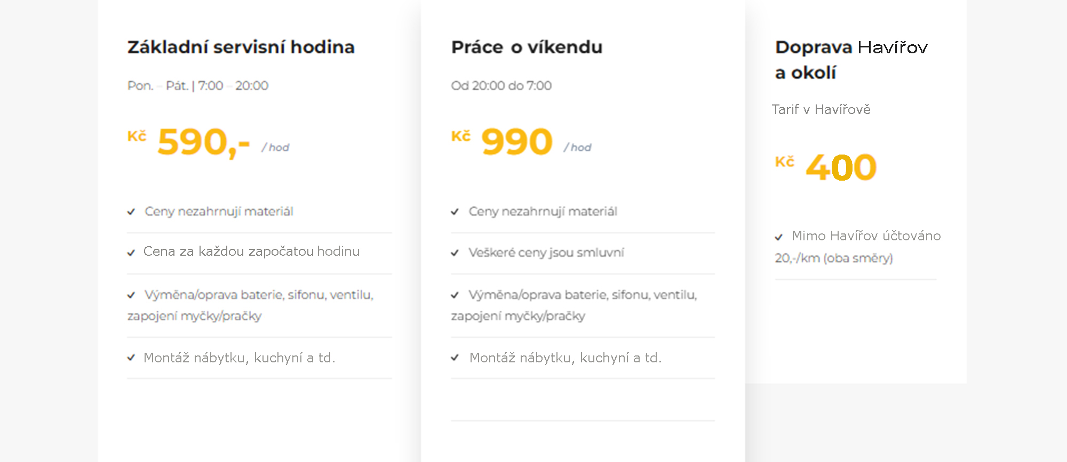Click the 590,- price amount
Viewport: 1067px width, 462px height.
pos(204,142)
